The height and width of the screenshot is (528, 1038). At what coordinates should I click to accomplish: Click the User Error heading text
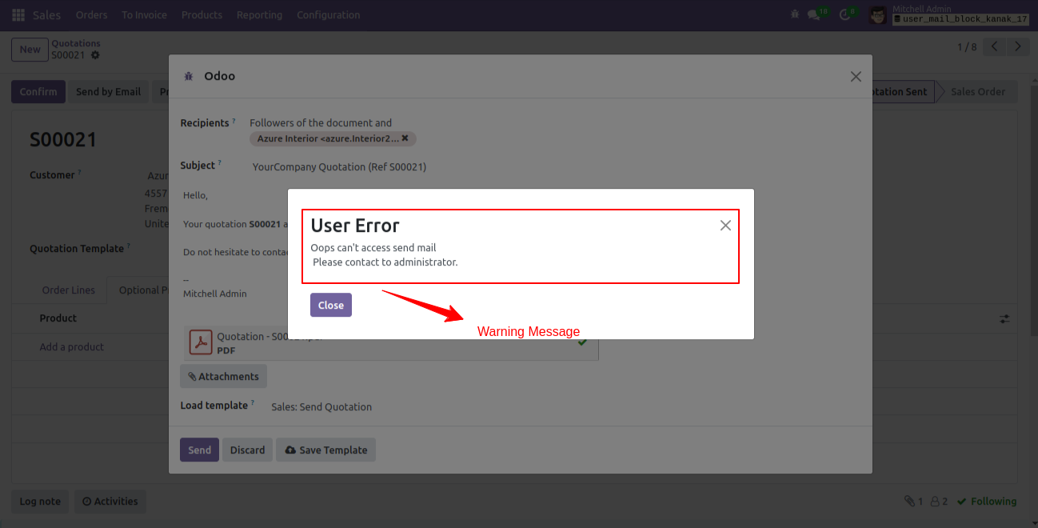(355, 226)
